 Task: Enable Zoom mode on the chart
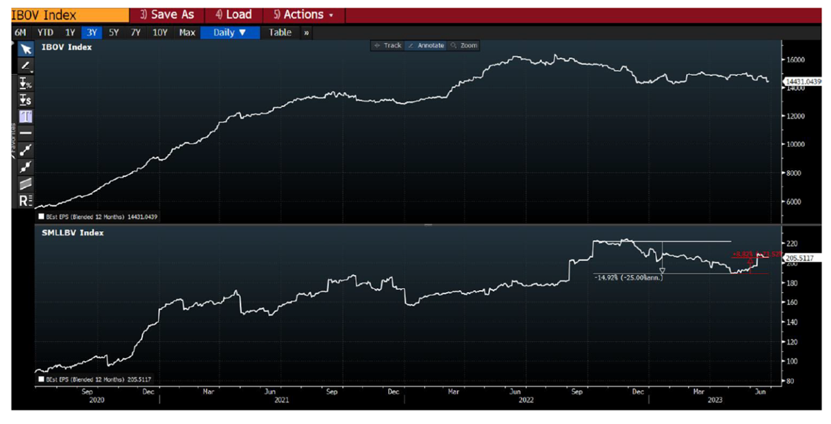[465, 45]
